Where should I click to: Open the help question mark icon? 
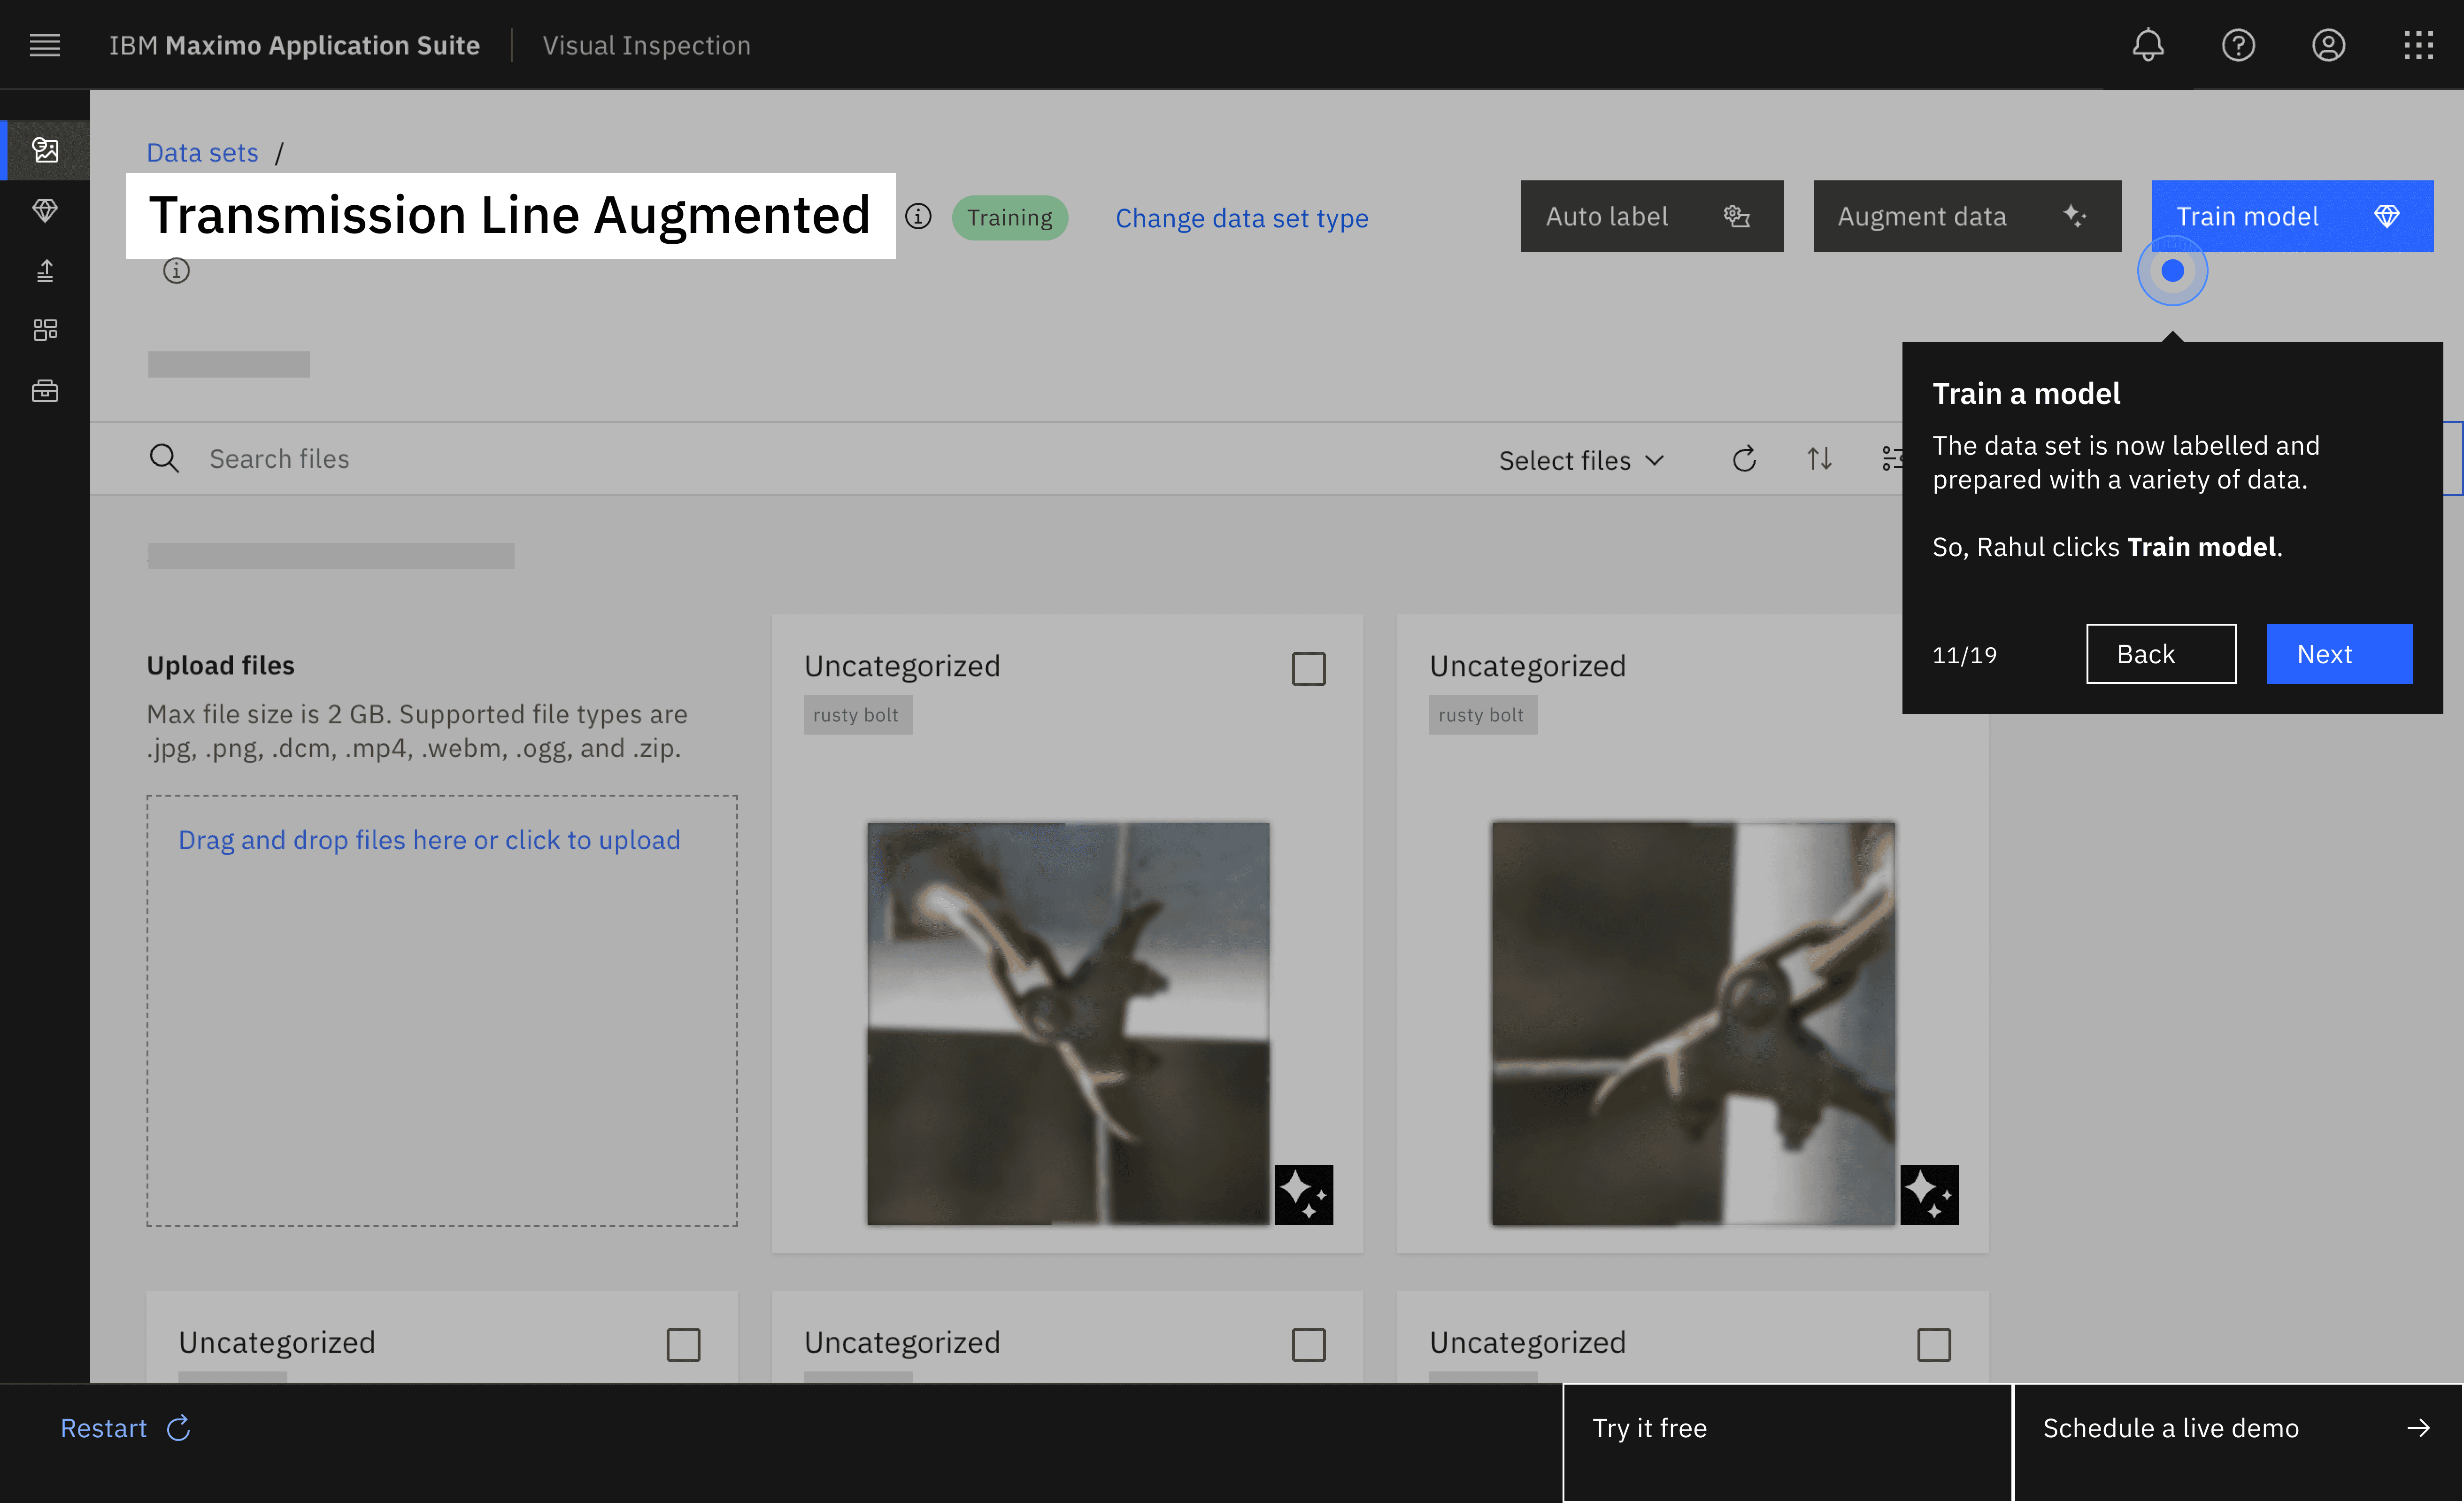click(x=2238, y=45)
